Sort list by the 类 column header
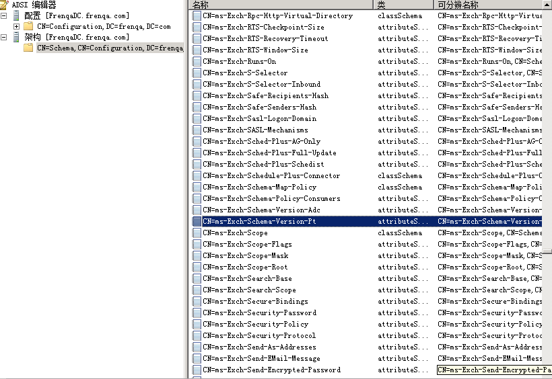This screenshot has width=552, height=379. [403, 5]
